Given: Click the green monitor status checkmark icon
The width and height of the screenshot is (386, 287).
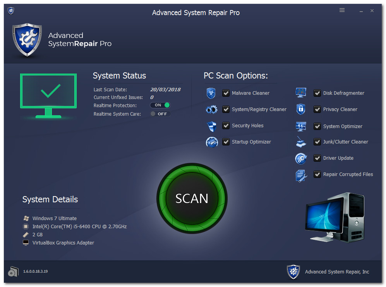Looking at the screenshot, I should (x=48, y=96).
